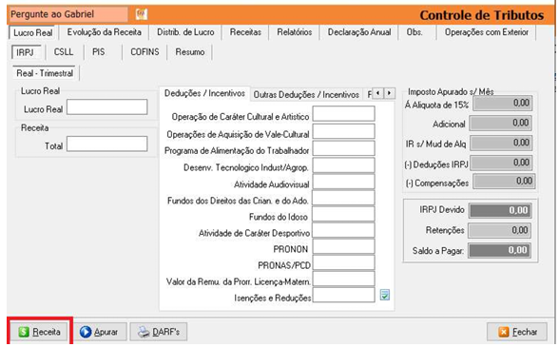Click the IR s/ Mud de Alq value
The width and height of the screenshot is (559, 347).
coord(501,143)
